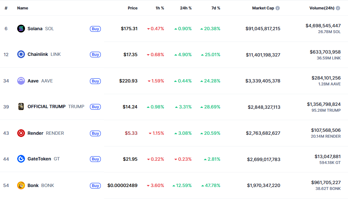Click Aave 1h change 1.59%
Viewport: 348px width, 200px height.
[156, 81]
